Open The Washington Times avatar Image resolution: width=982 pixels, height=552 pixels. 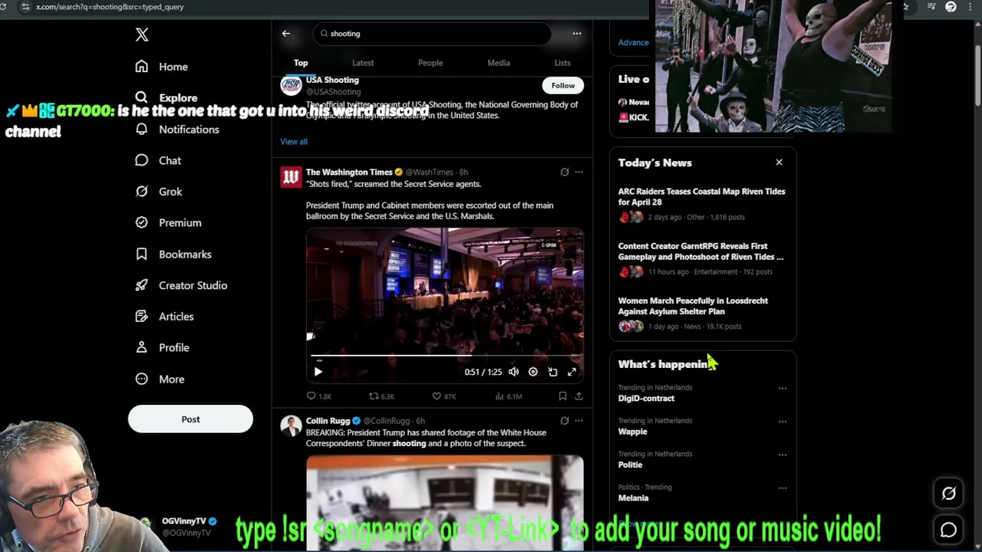291,177
